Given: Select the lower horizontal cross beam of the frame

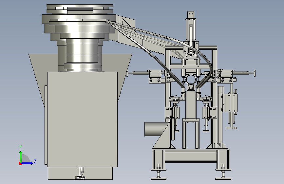Looking at the screenshot, I should pos(191,156).
